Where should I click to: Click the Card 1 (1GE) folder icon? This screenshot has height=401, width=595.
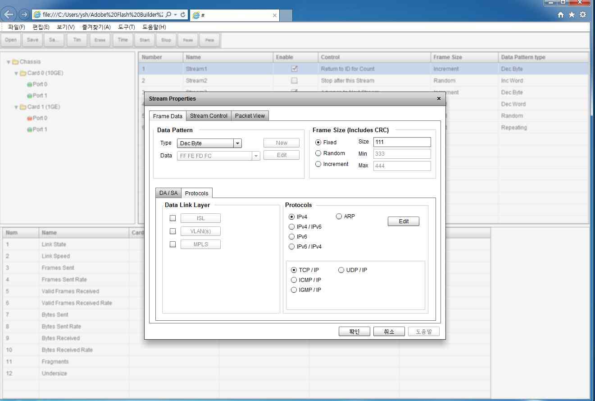tap(23, 107)
